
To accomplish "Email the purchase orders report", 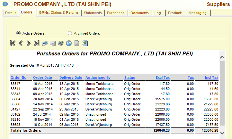I will (53, 43).
